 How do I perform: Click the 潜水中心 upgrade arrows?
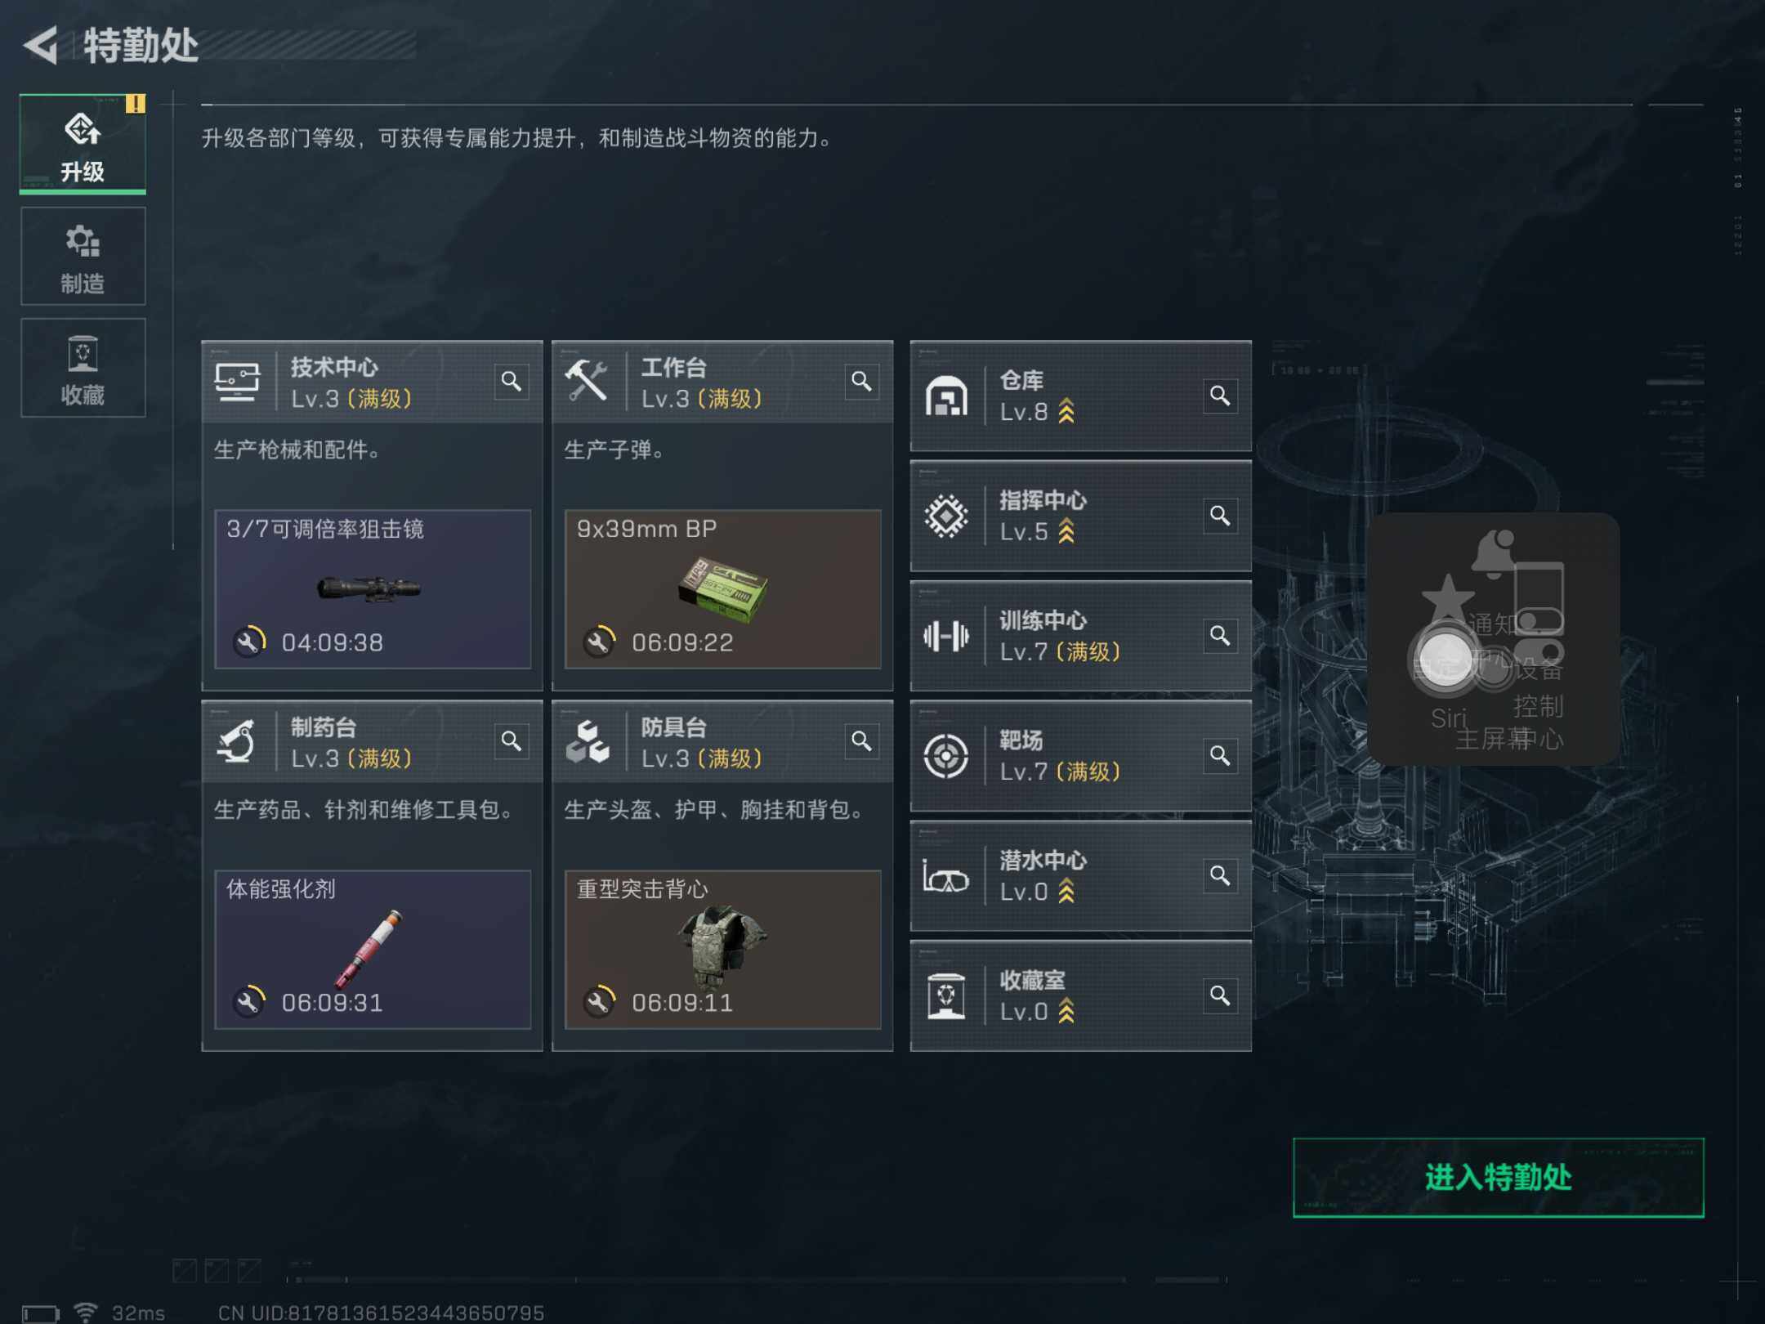click(1066, 892)
